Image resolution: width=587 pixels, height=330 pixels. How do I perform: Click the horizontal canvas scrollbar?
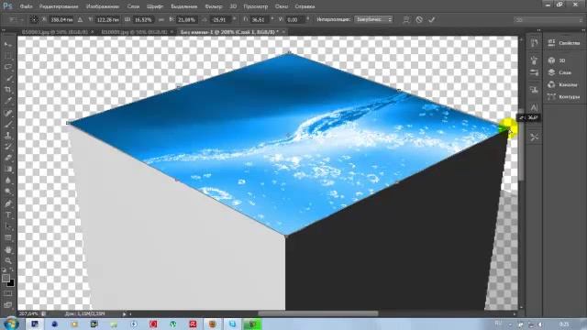tap(318, 313)
